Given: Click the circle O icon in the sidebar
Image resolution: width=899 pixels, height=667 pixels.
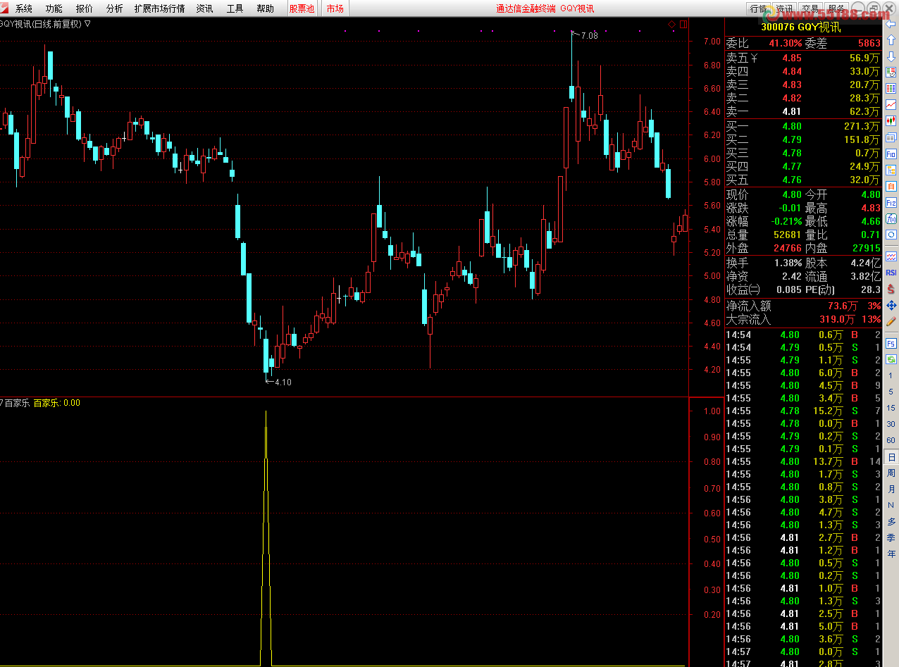Looking at the screenshot, I should (x=891, y=235).
